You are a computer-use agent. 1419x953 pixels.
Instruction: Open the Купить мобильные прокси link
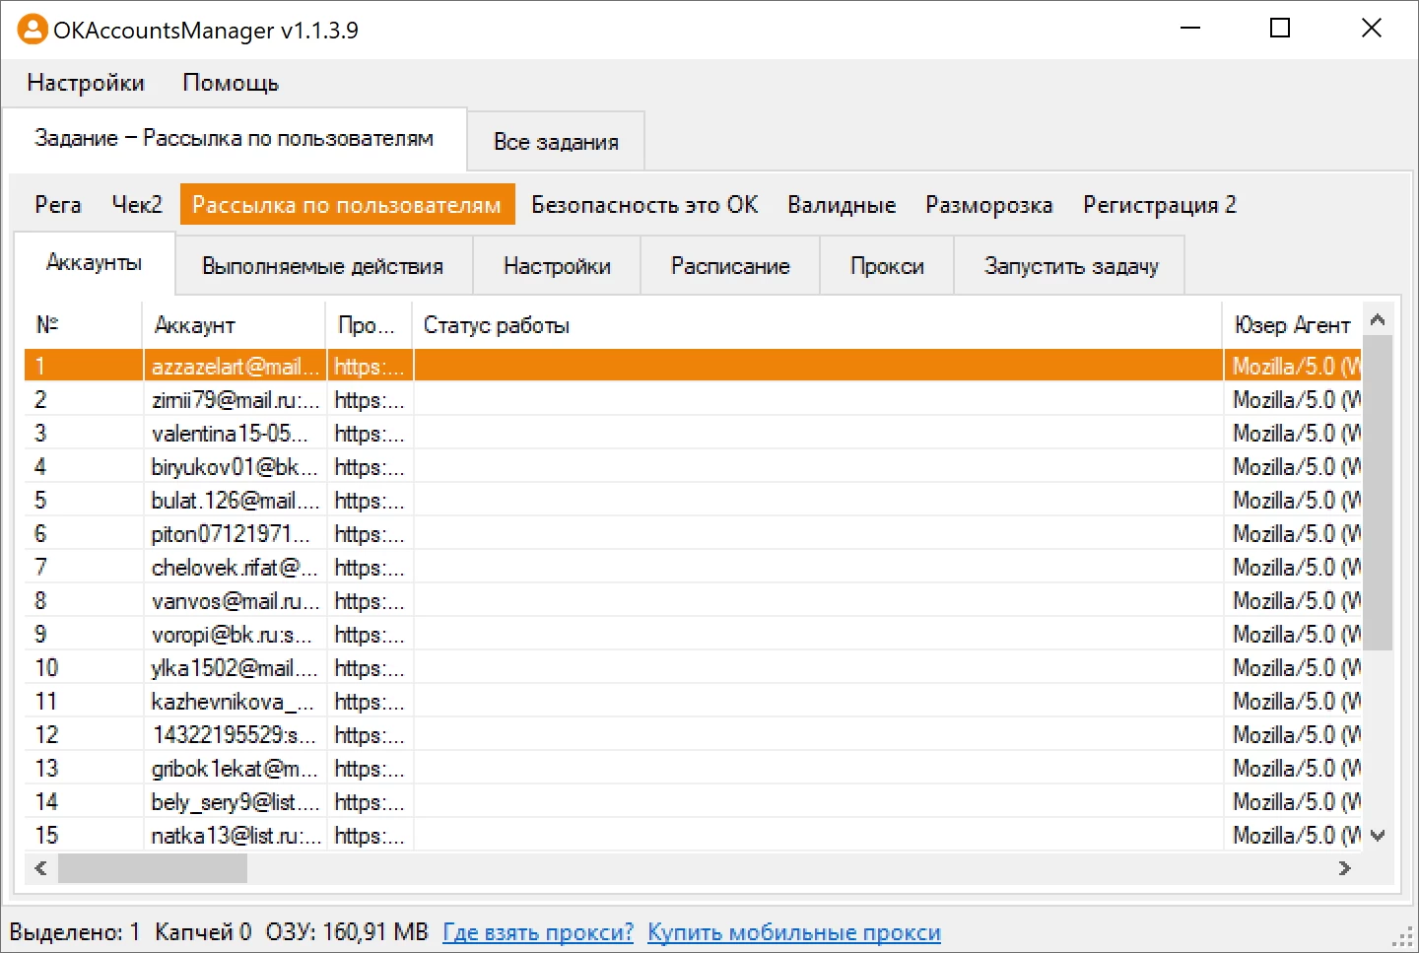pos(794,932)
